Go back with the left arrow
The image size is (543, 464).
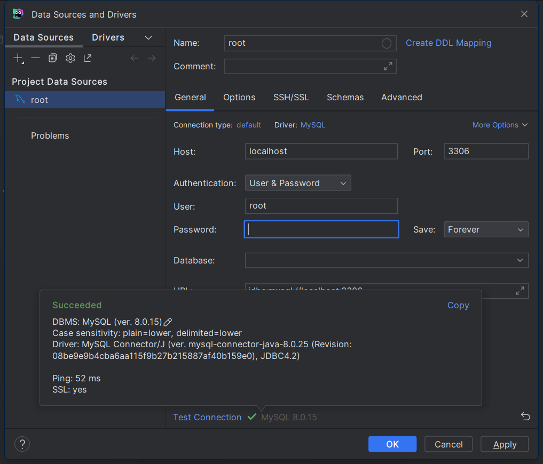(x=135, y=58)
